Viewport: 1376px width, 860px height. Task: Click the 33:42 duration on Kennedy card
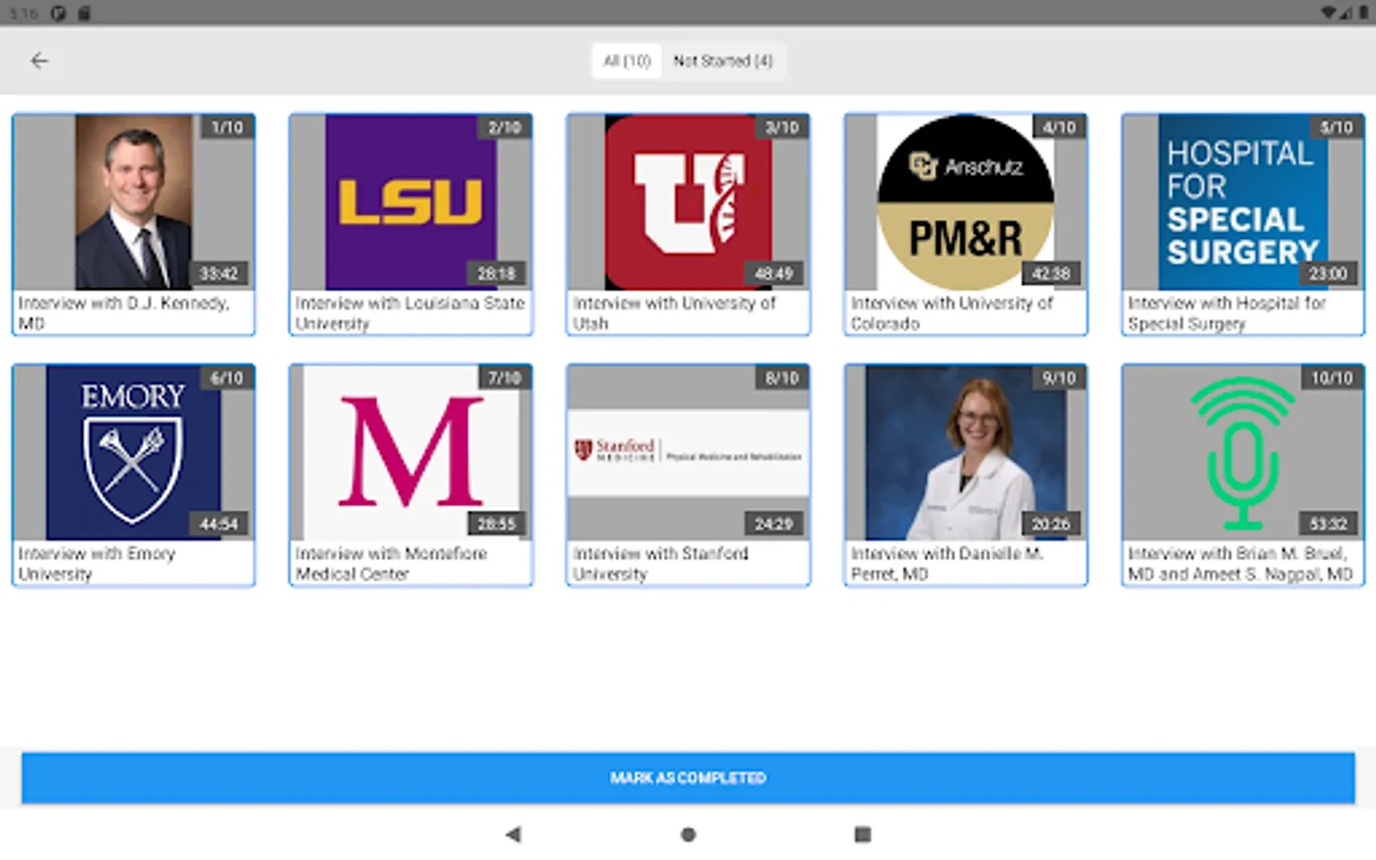coord(219,274)
